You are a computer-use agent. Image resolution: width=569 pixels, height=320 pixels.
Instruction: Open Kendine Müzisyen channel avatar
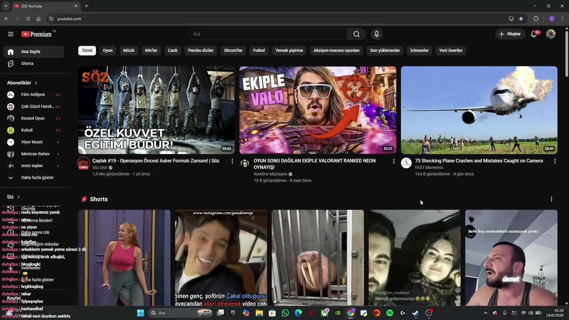244,163
